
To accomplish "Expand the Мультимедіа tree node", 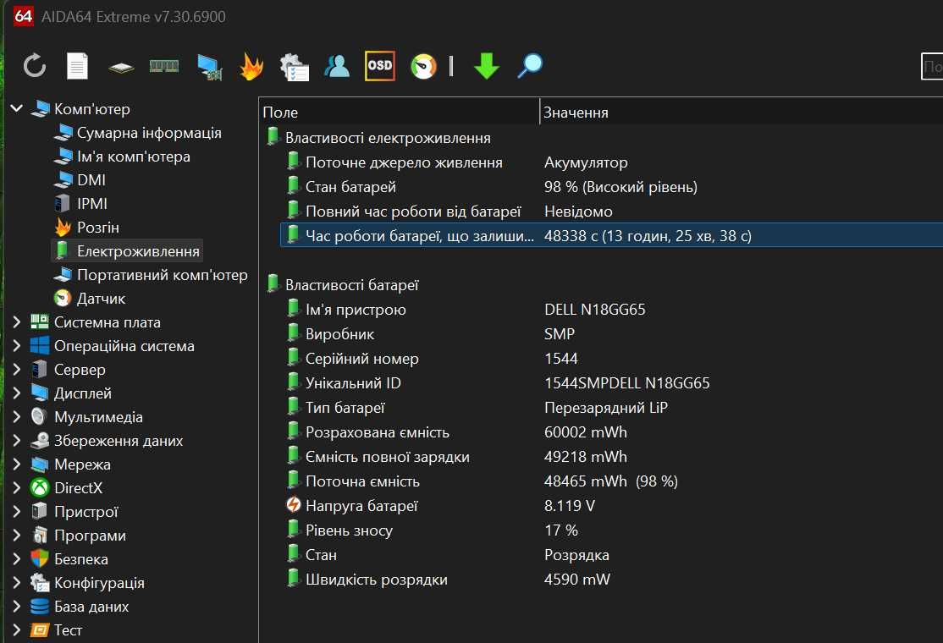I will [17, 417].
